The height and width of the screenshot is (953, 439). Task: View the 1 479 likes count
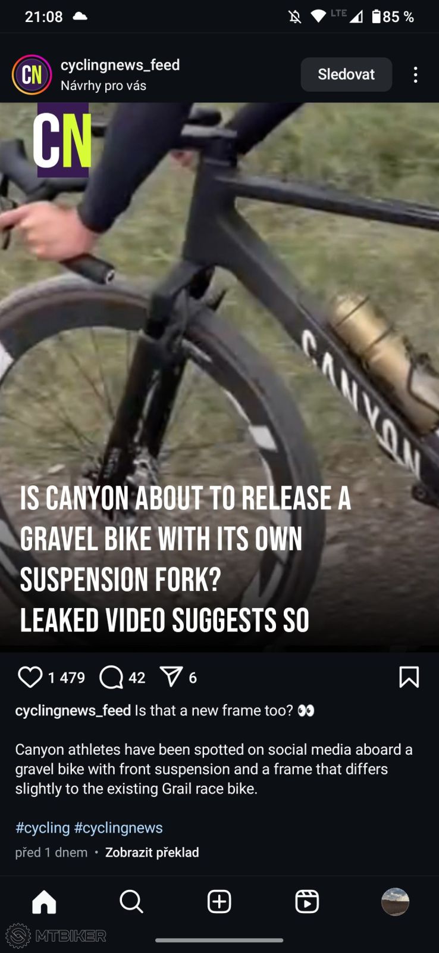(x=67, y=678)
